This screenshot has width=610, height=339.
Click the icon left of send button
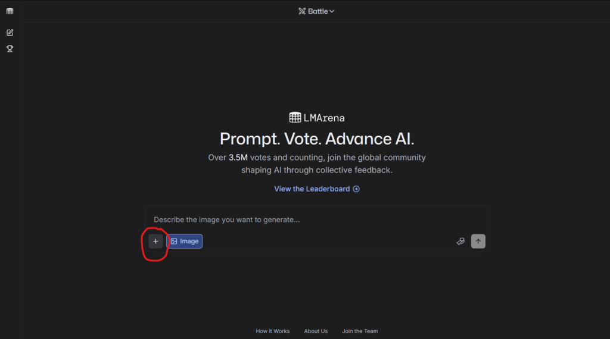[460, 241]
